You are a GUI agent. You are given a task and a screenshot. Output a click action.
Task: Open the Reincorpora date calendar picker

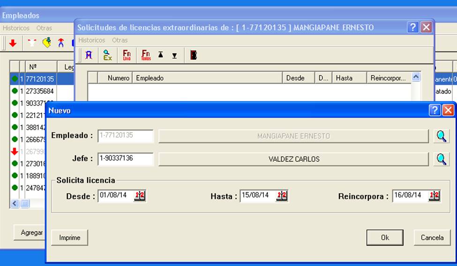434,195
